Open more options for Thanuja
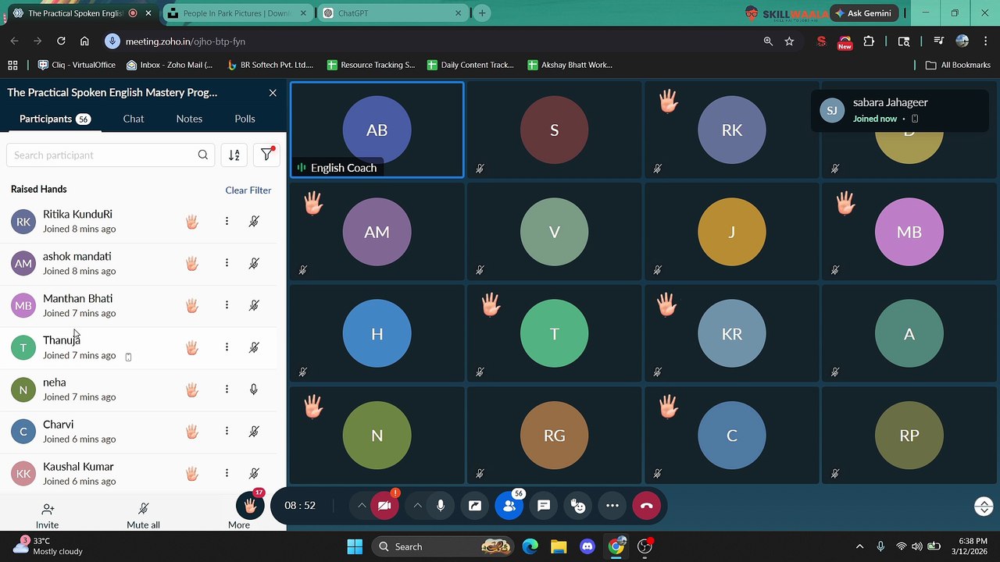Viewport: 1000px width, 562px height. 227,347
